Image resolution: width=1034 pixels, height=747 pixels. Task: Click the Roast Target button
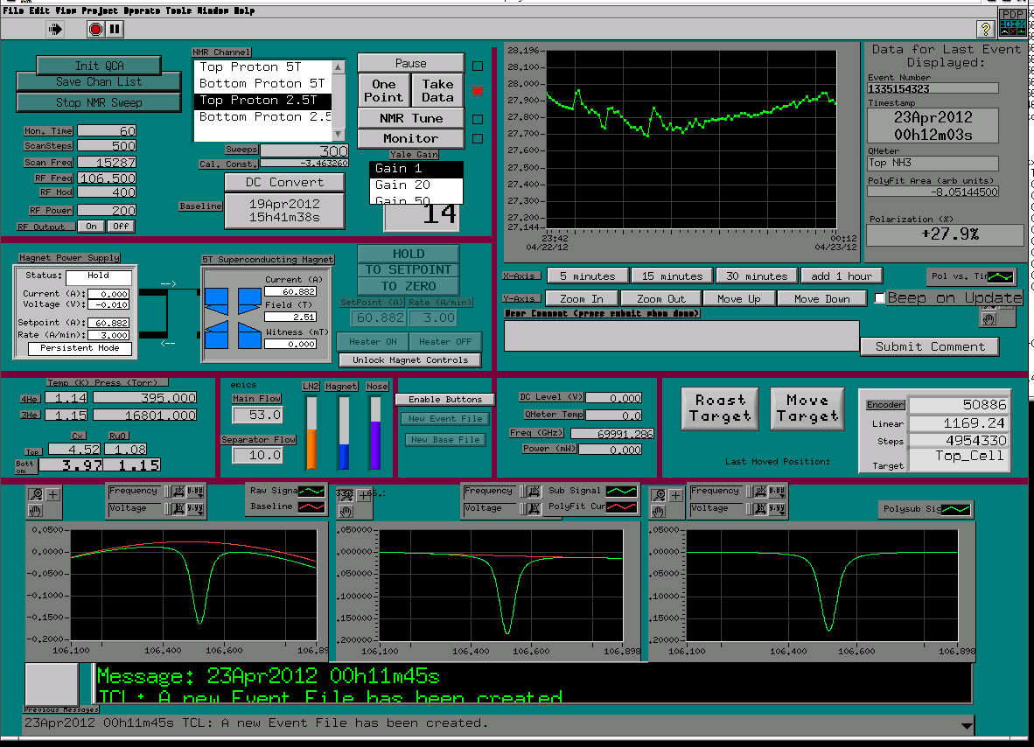pos(719,408)
